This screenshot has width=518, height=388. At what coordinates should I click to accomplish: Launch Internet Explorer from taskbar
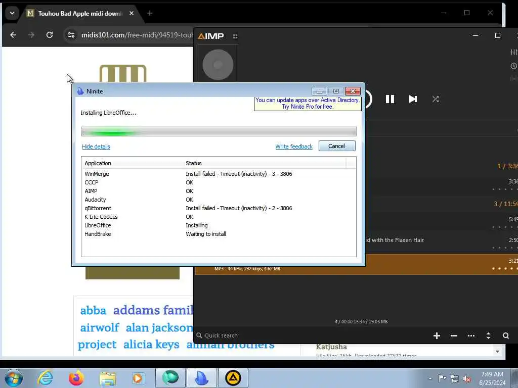[x=45, y=378]
